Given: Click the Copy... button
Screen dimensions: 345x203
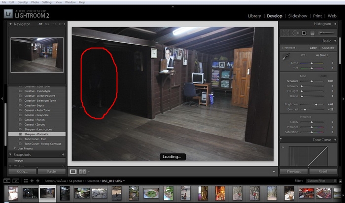Looking at the screenshot, I should coord(22,172).
